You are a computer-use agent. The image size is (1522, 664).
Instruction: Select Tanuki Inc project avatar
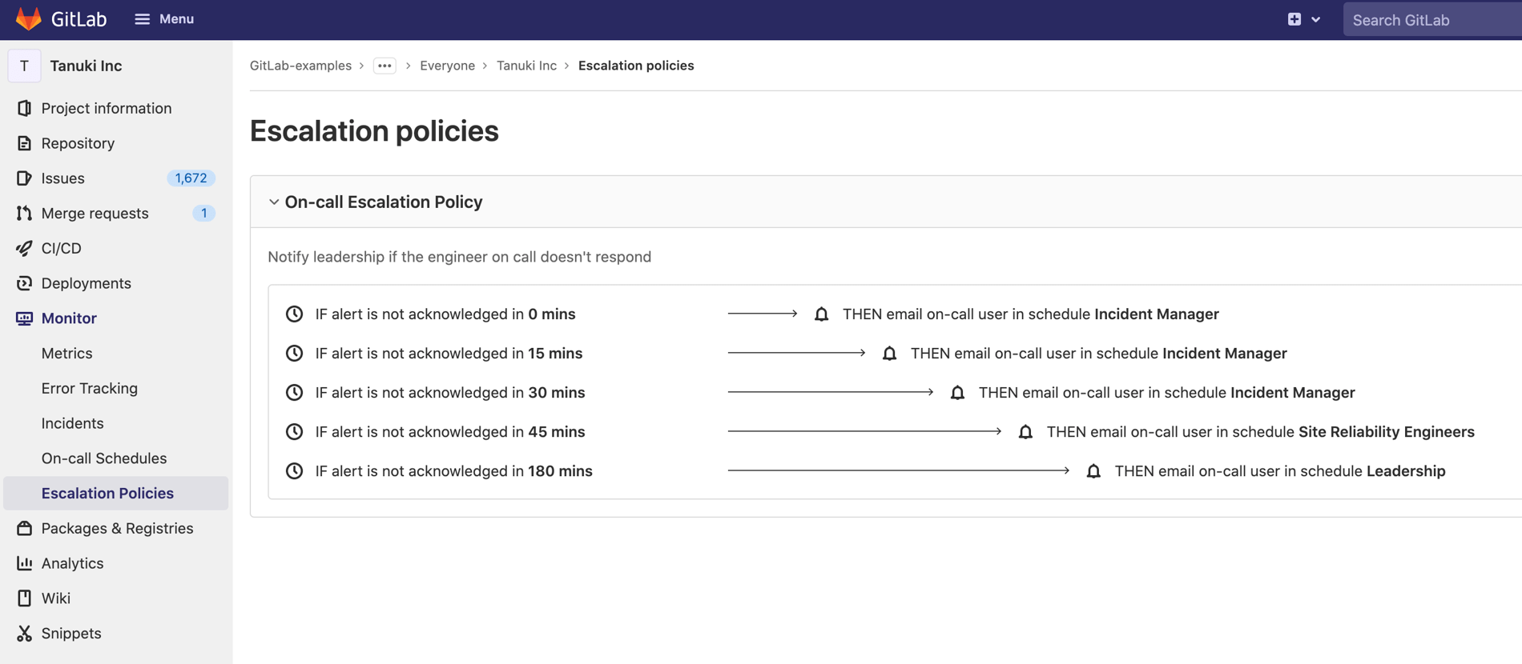(24, 66)
